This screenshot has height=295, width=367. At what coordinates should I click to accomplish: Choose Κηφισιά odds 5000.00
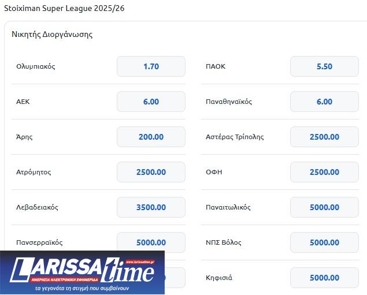tap(324, 278)
